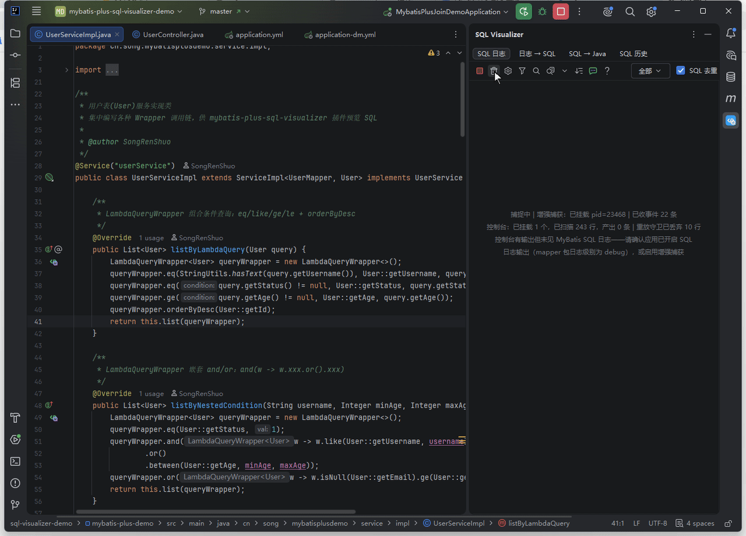
Task: Open help via the question mark icon
Action: point(607,71)
